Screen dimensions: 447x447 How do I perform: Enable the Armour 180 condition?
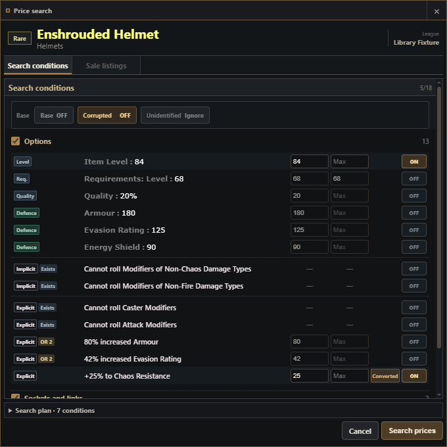[414, 213]
